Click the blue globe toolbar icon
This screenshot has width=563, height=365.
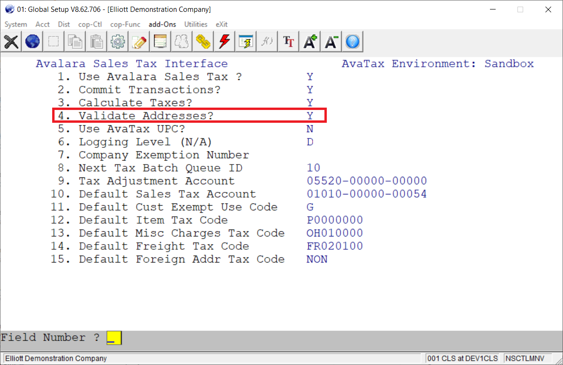click(32, 42)
